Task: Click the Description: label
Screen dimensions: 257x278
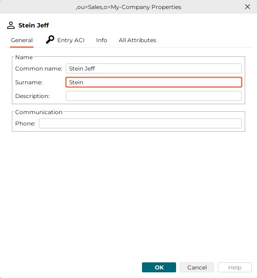Action: tap(33, 96)
